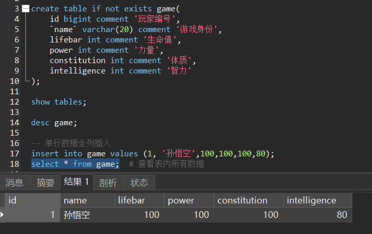Viewport: 372px width, 234px height.
Task: Click the lifebar column header
Action: click(140, 200)
